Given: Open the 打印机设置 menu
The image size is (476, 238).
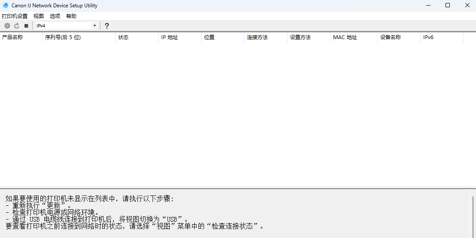Looking at the screenshot, I should pos(15,16).
